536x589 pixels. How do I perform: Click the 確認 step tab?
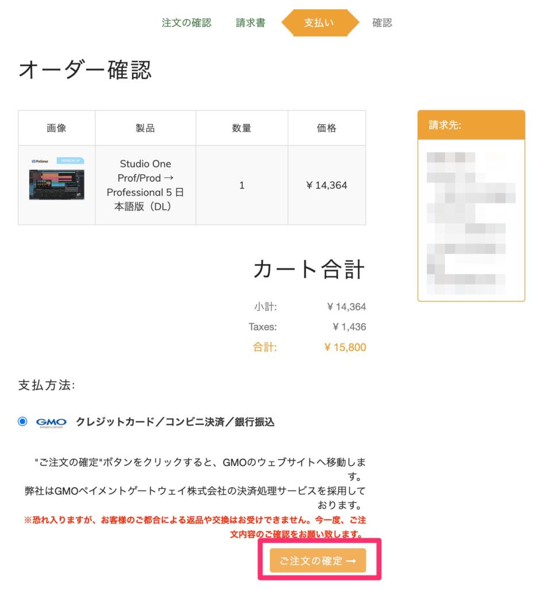pyautogui.click(x=382, y=22)
